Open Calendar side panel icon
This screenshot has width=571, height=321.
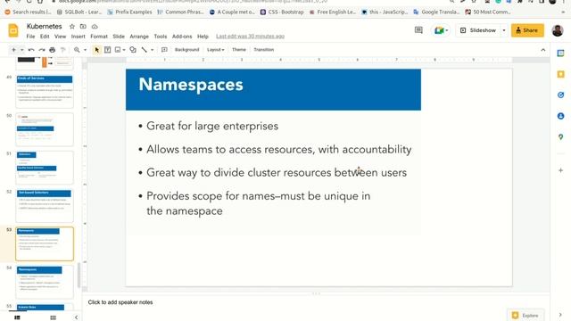(561, 53)
